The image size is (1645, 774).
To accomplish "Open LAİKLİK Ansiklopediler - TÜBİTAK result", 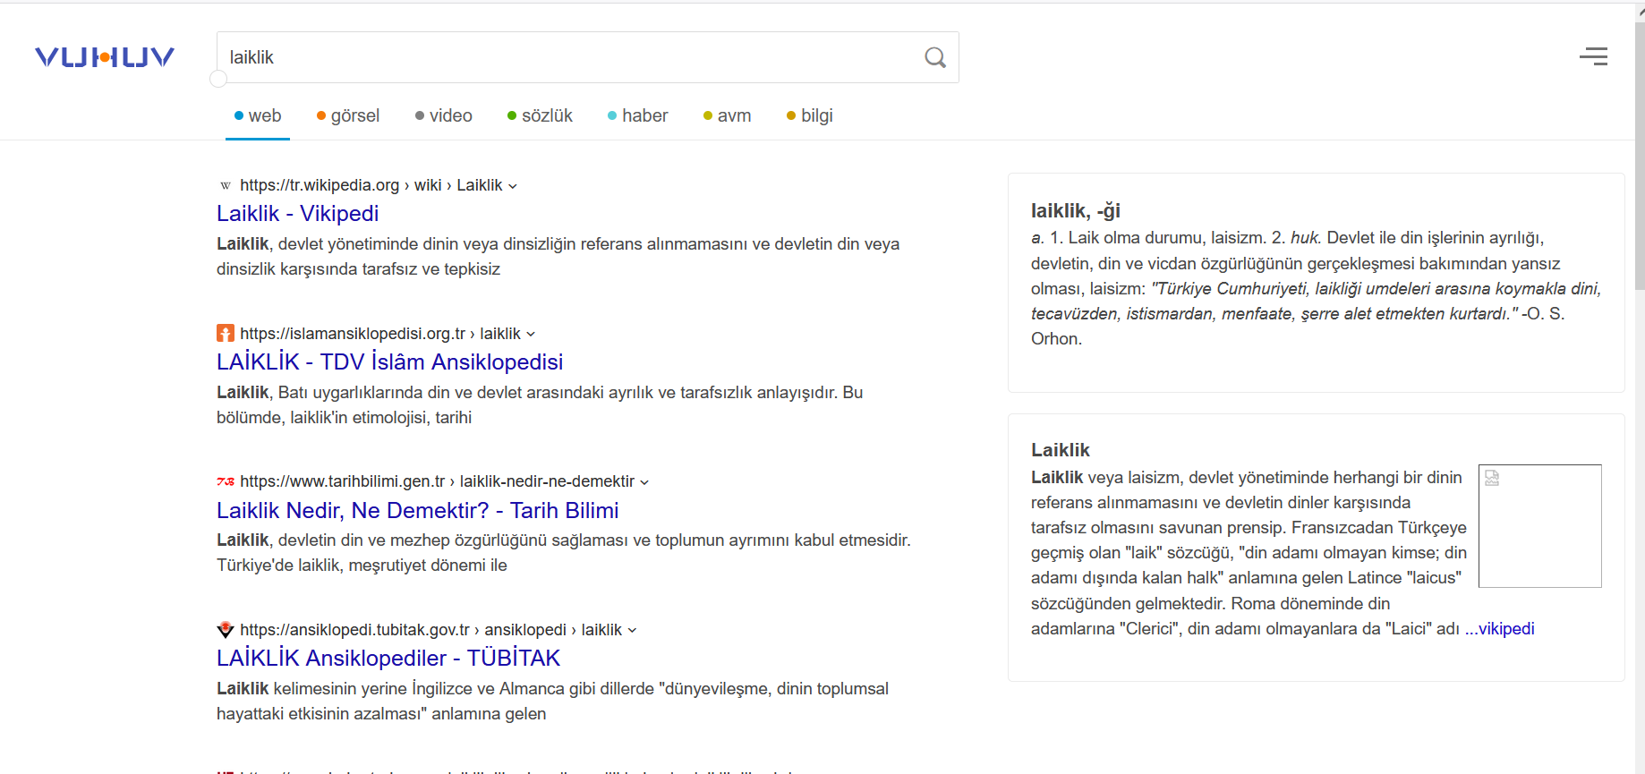I will (x=388, y=658).
